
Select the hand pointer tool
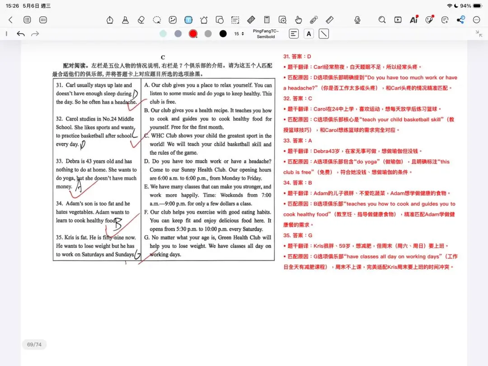point(298,20)
